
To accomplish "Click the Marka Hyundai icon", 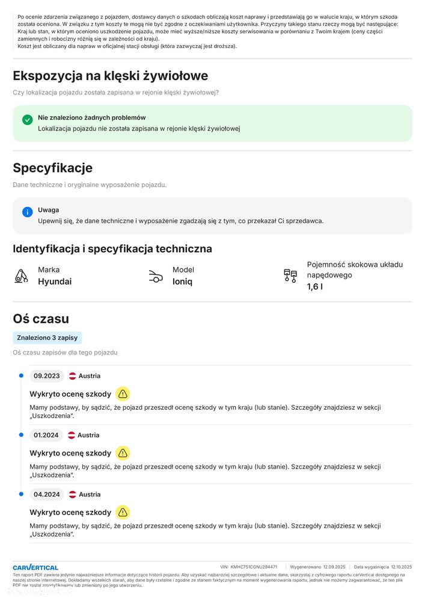I will click(x=21, y=276).
